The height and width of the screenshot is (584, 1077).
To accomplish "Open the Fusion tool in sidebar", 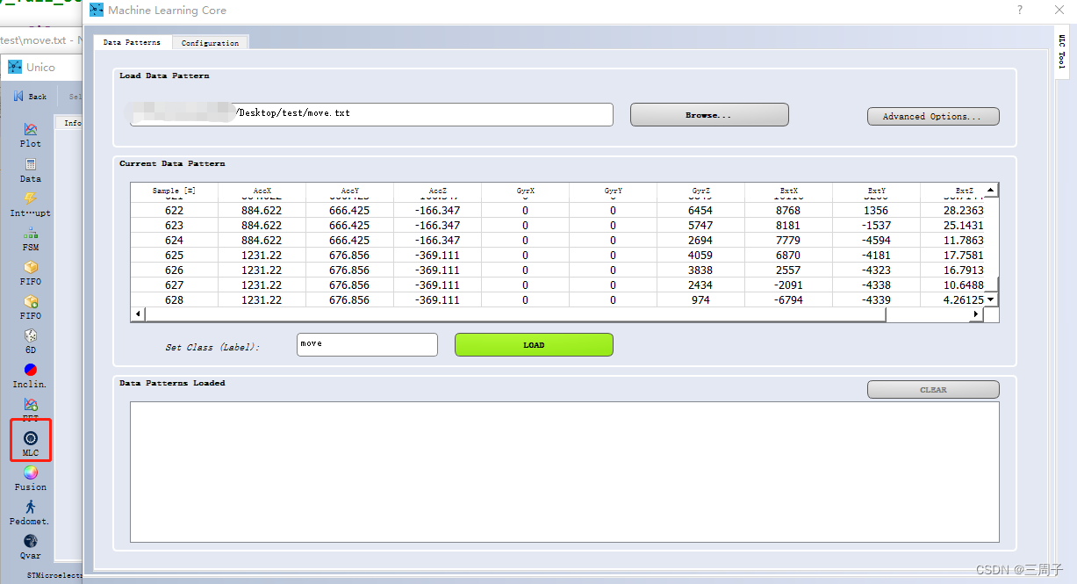I will pos(31,479).
